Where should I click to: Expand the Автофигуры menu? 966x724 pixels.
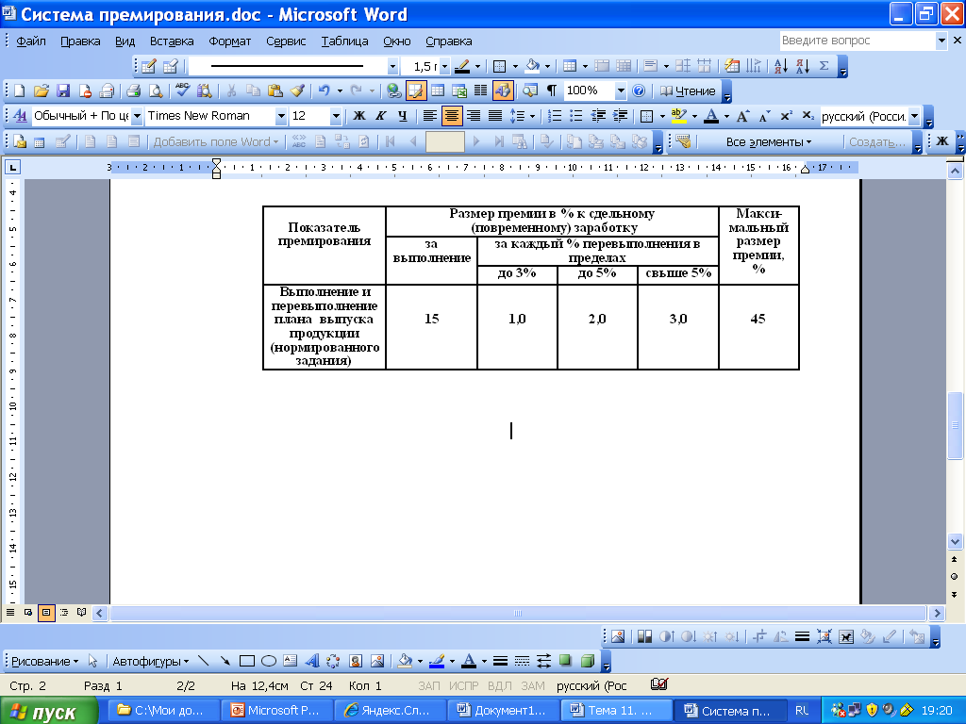[150, 661]
